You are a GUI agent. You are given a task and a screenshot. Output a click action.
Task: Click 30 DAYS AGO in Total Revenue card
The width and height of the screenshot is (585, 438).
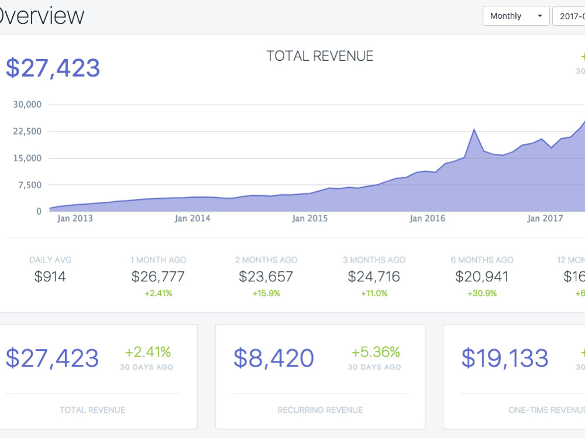[147, 367]
